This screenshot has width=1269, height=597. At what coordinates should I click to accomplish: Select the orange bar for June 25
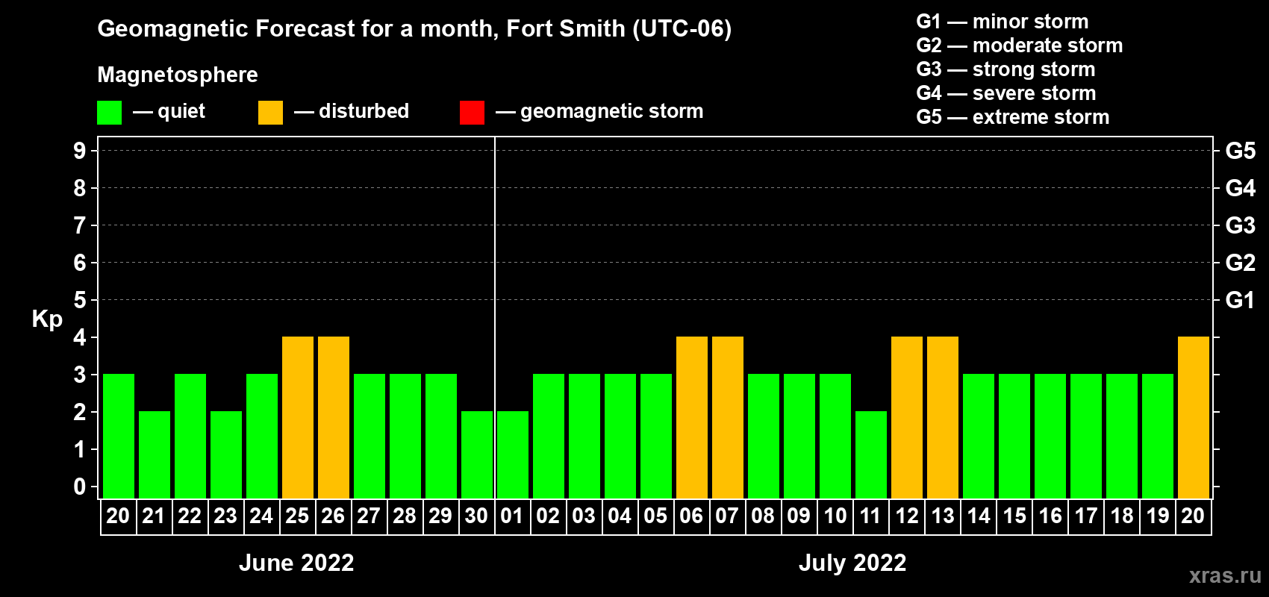pos(298,418)
